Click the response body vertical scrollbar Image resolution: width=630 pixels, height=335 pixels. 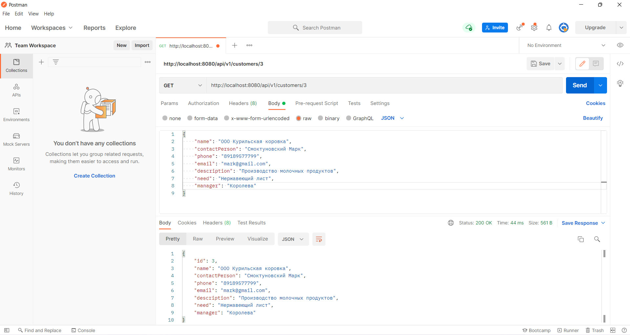pyautogui.click(x=604, y=285)
